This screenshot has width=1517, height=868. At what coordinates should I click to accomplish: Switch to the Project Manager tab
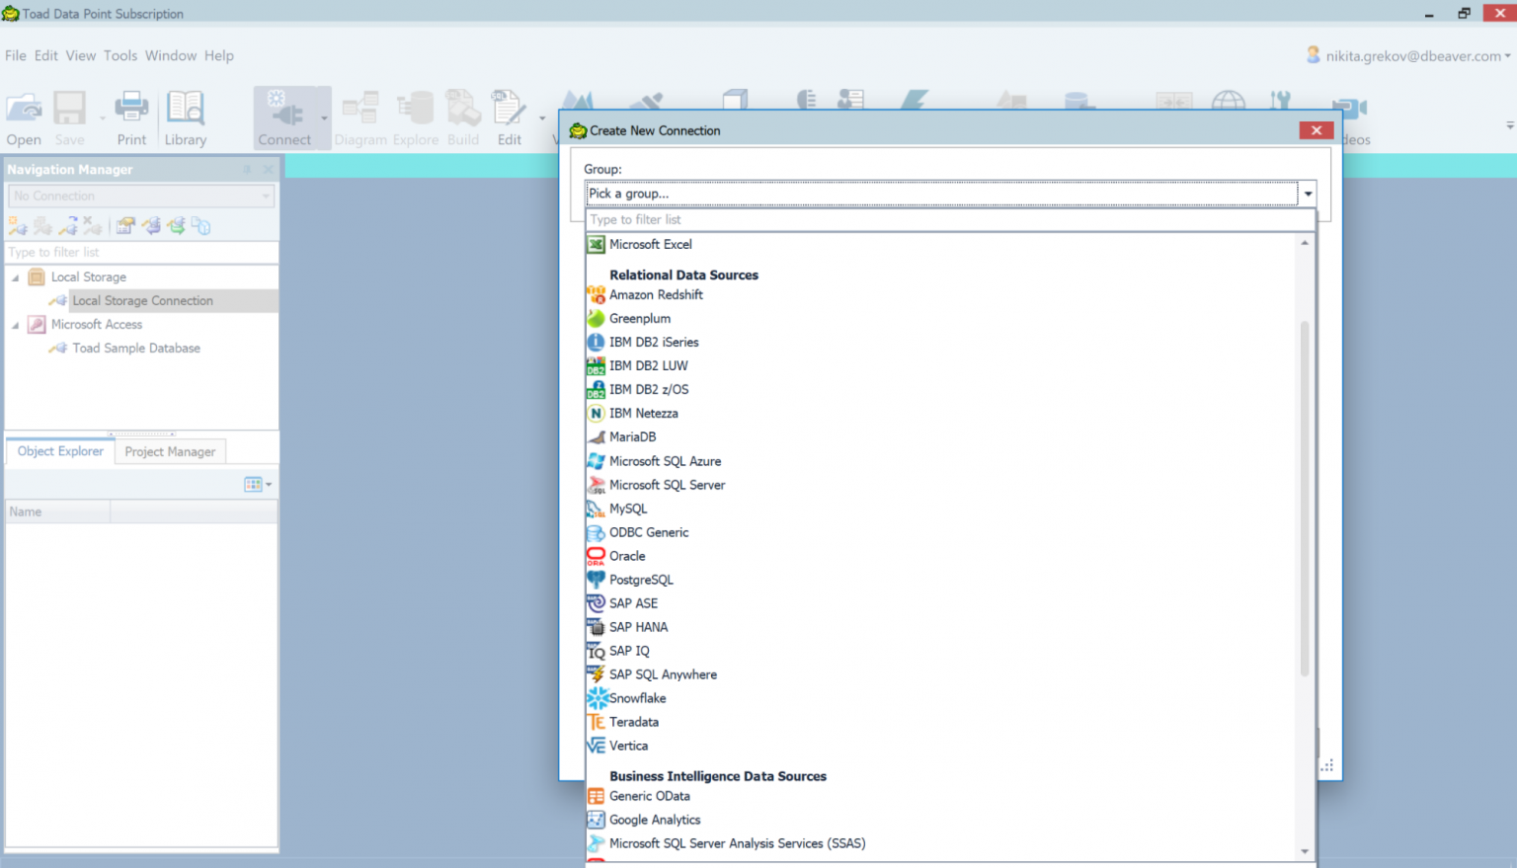coord(169,451)
